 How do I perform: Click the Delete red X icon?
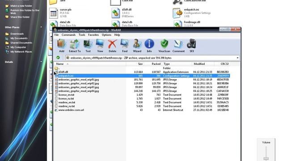[x=112, y=44]
